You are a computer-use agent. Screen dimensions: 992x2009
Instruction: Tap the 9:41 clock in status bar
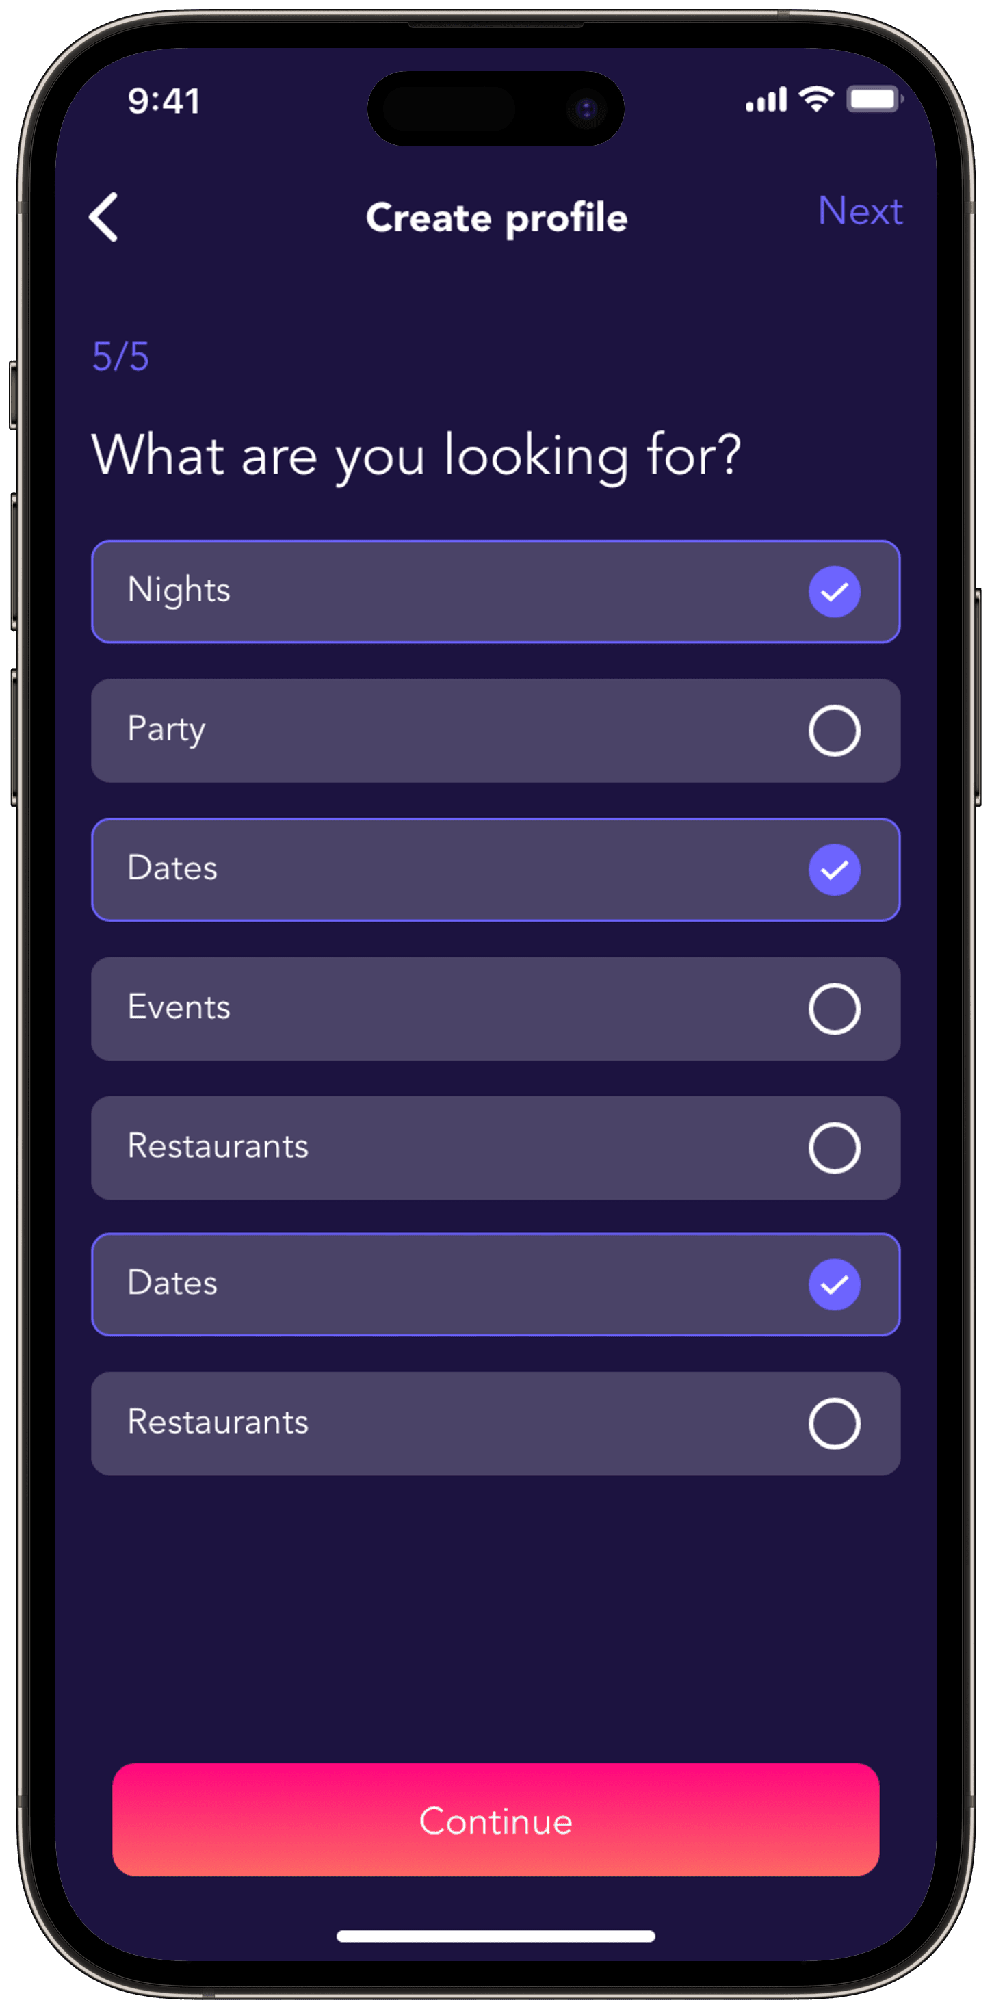point(164,101)
